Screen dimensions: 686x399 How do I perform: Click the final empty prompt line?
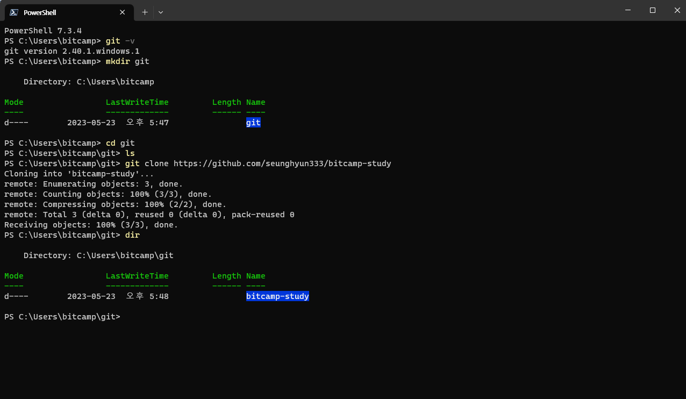click(x=62, y=317)
